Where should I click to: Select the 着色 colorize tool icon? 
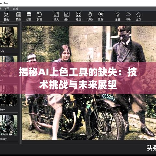pyautogui.click(x=6, y=14)
